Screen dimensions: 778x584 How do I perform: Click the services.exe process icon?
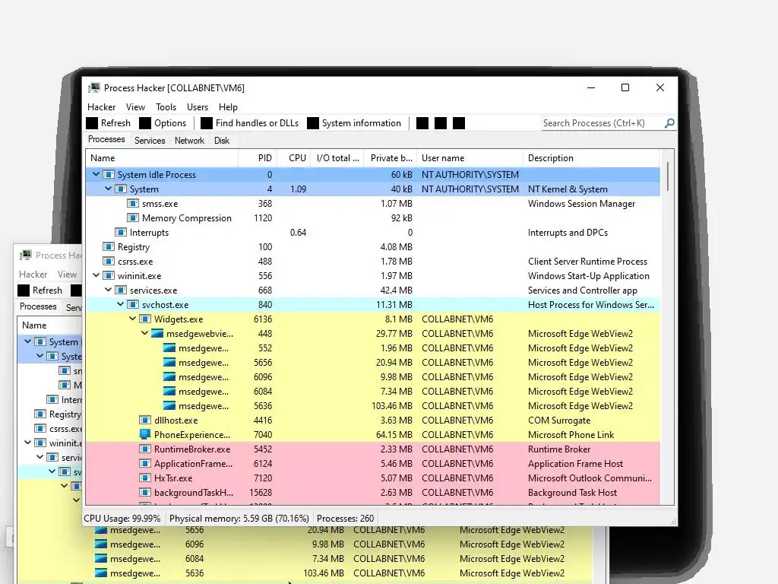pos(121,290)
